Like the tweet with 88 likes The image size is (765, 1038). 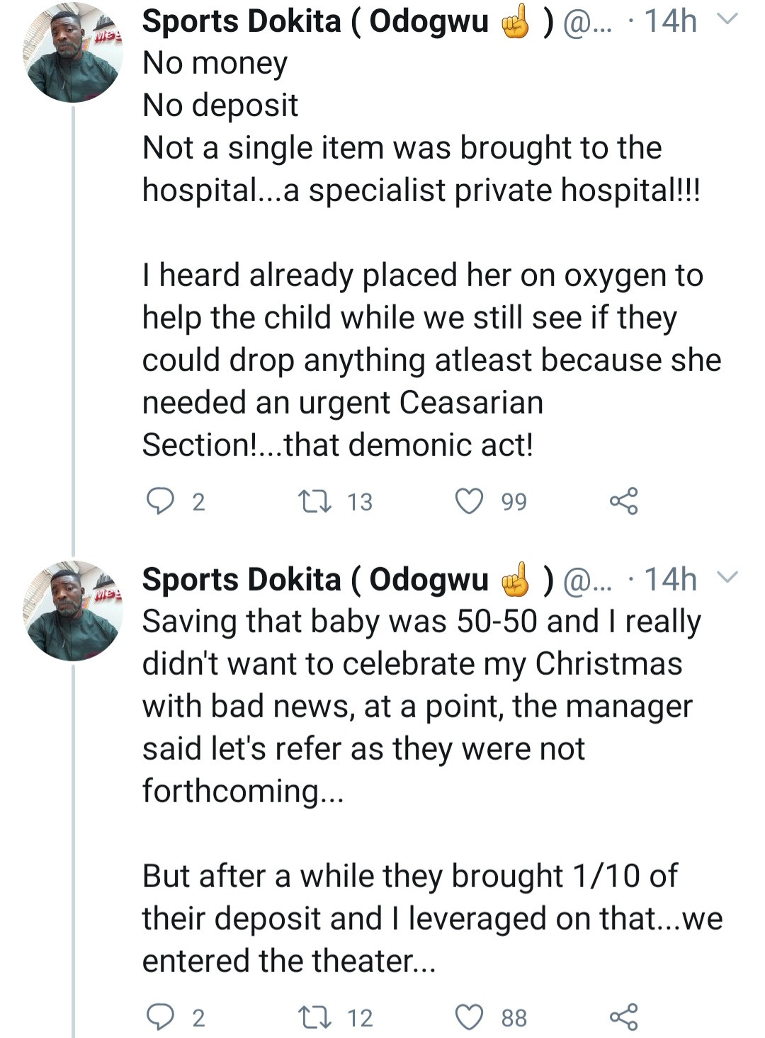(x=469, y=1017)
